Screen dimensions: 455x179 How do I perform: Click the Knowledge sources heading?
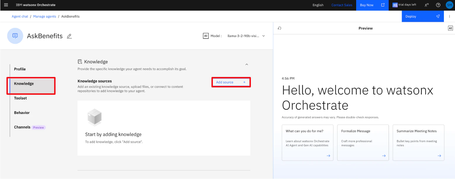click(95, 81)
